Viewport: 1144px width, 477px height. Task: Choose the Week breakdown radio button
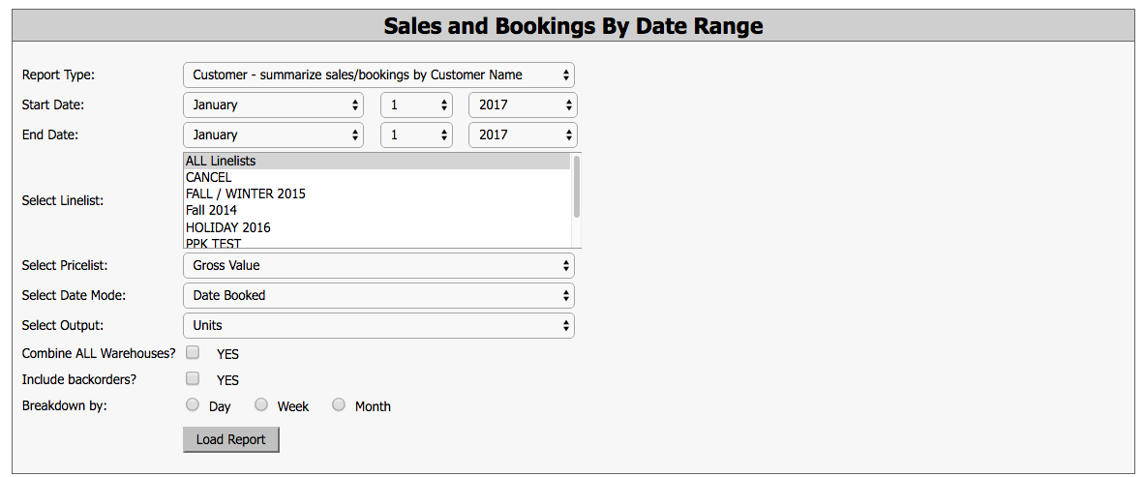point(261,404)
